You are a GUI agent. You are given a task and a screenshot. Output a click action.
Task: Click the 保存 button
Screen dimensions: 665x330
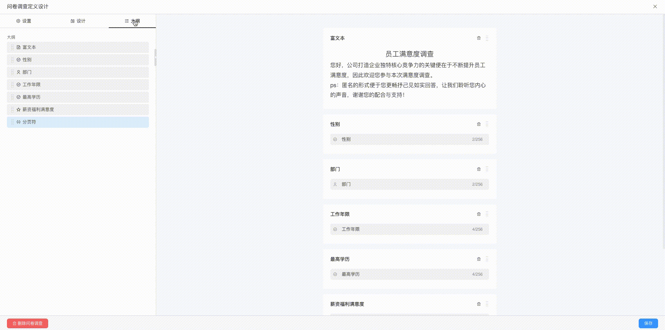(x=648, y=323)
